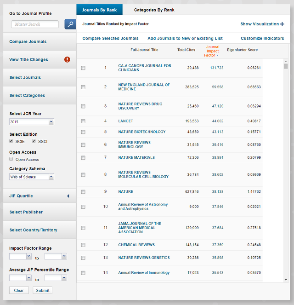Click impact factor 131.723
This screenshot has height=305, width=294.
(217, 68)
